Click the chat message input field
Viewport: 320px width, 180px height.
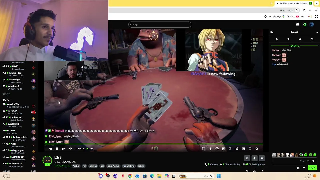tap(294, 161)
